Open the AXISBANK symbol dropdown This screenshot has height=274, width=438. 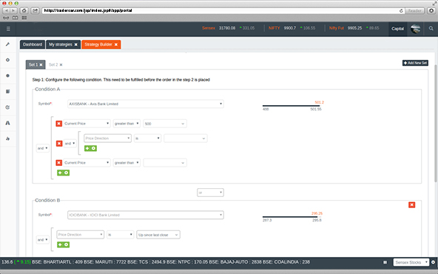click(x=146, y=104)
